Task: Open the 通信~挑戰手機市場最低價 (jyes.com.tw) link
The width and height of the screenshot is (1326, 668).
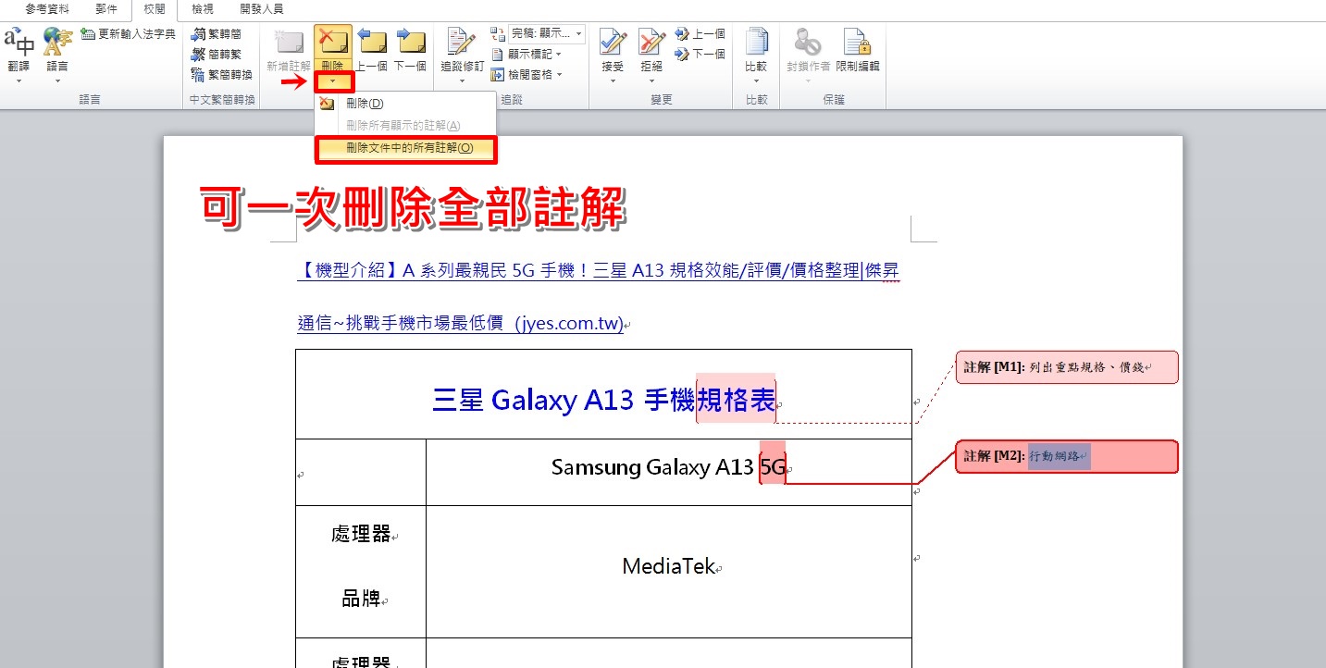Action: tap(461, 324)
